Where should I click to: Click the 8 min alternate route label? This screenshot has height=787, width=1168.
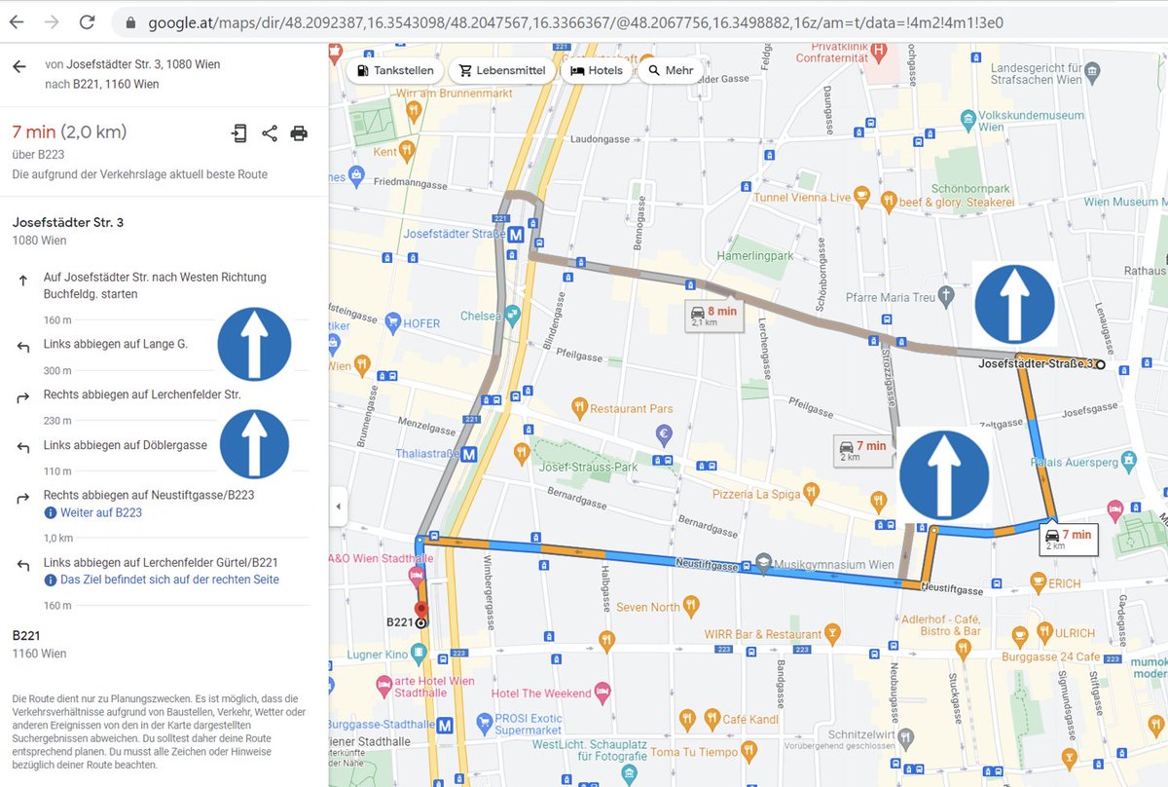click(715, 316)
